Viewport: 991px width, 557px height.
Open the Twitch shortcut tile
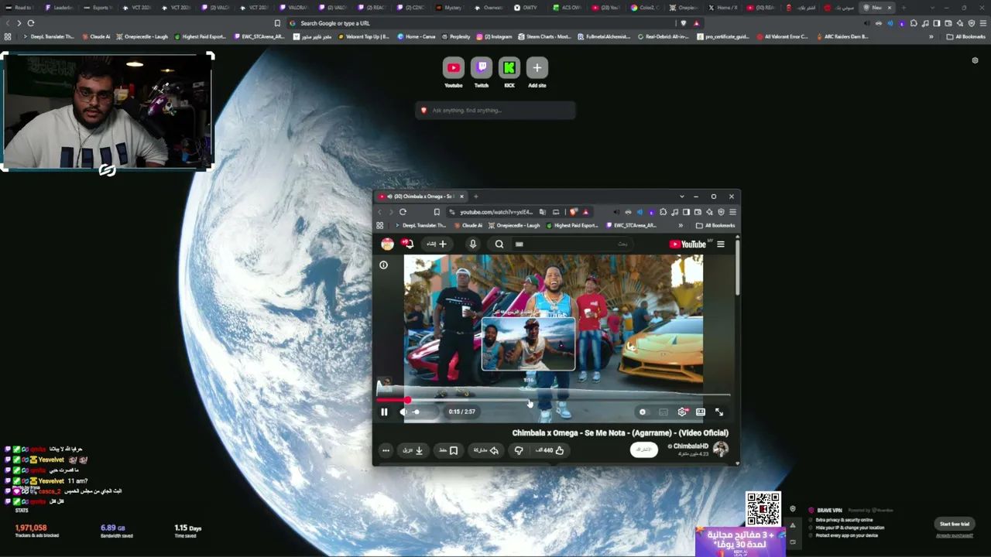click(482, 72)
